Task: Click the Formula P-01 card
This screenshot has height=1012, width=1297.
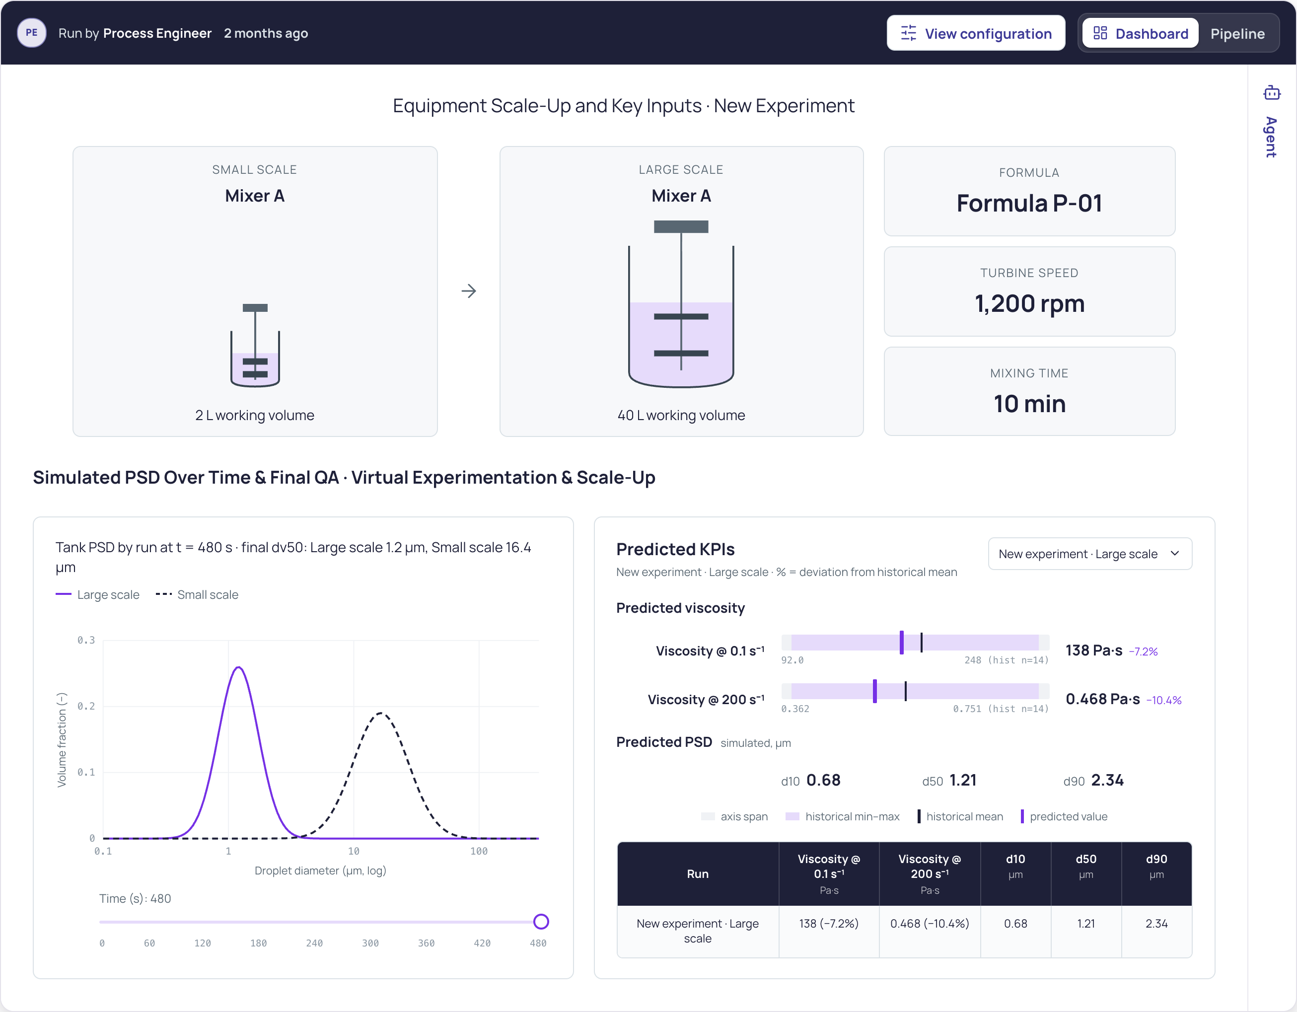Action: coord(1029,191)
